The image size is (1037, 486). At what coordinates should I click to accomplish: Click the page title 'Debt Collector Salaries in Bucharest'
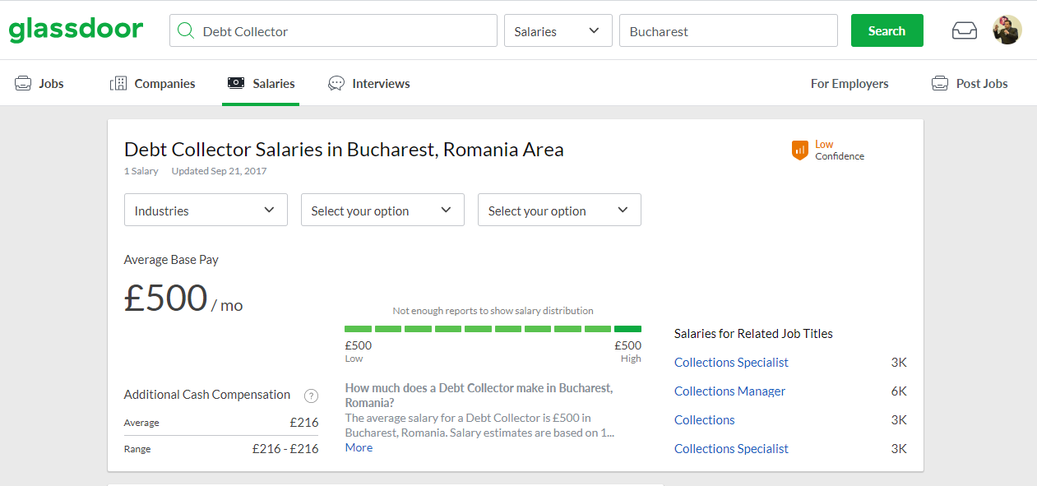coord(344,150)
